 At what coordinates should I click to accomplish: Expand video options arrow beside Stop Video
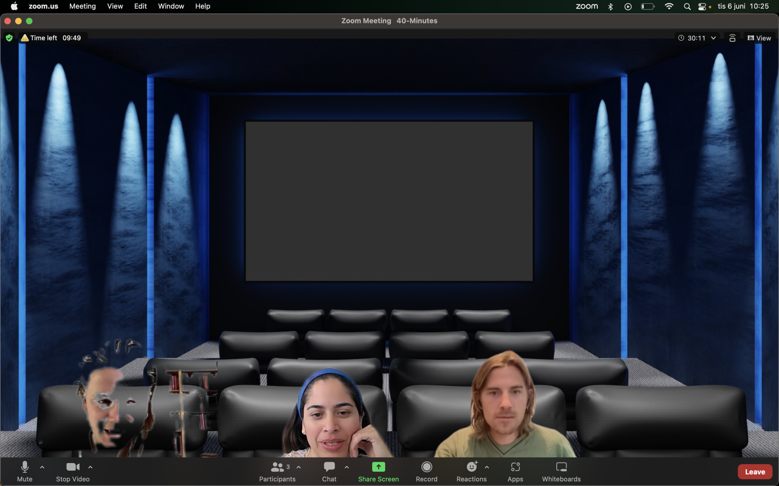tap(91, 467)
